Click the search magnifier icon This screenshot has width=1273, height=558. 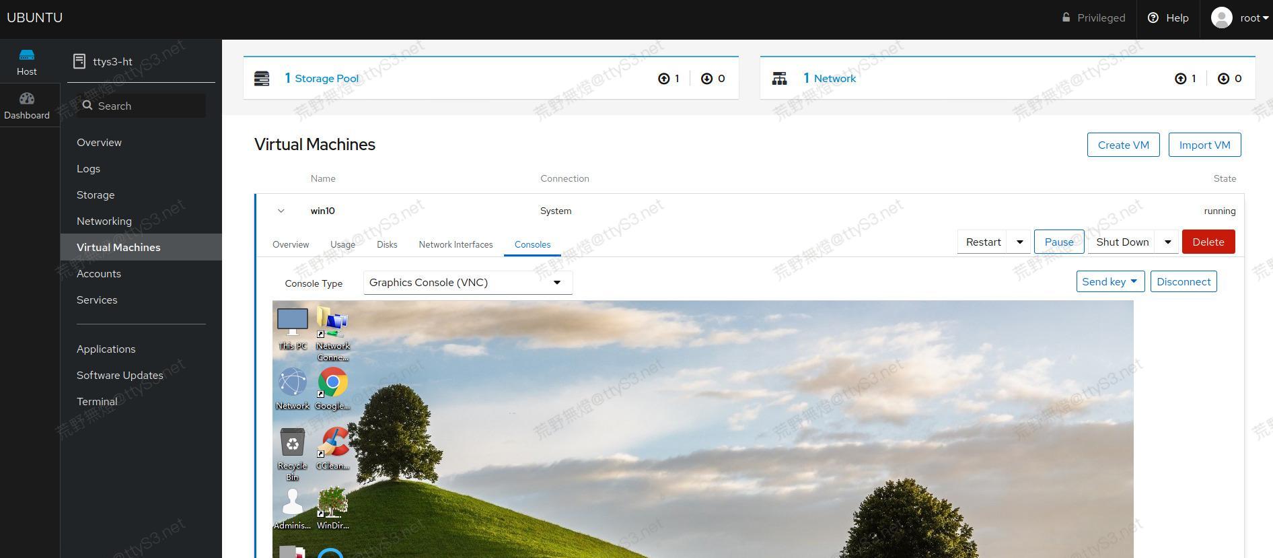point(87,106)
